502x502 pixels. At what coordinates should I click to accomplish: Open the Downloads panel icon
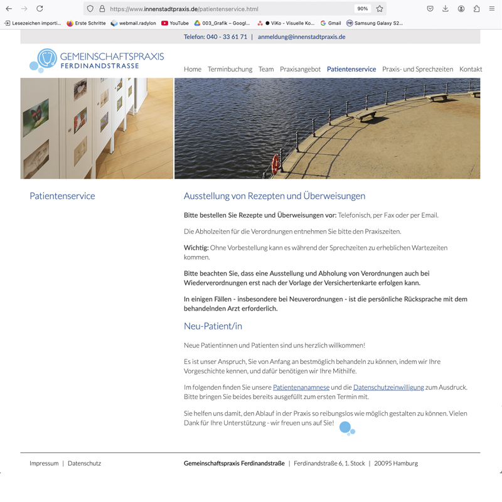coord(446,9)
